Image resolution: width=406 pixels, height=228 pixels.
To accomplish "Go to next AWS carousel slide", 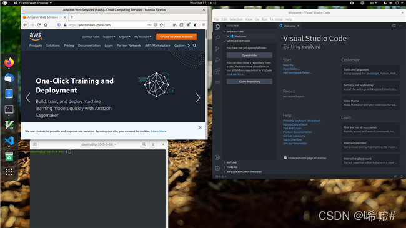I will pos(198,97).
